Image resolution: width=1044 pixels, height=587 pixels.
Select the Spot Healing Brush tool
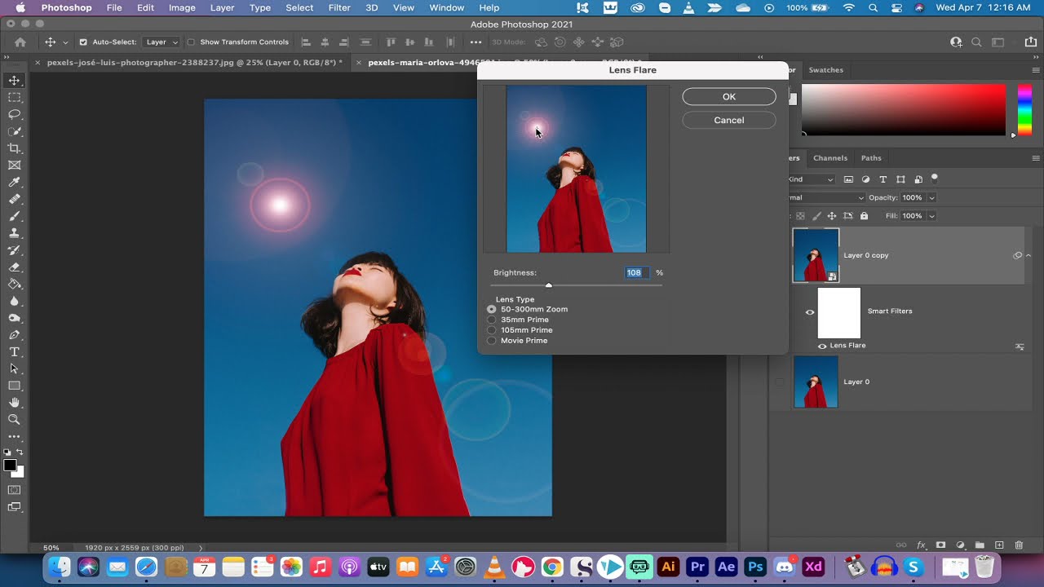coord(14,199)
